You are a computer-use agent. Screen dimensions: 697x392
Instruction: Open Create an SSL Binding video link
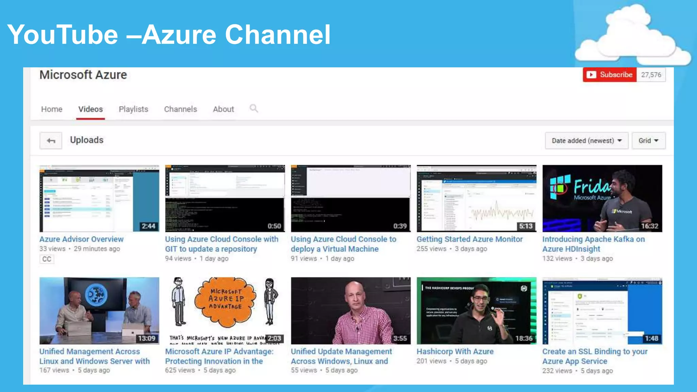coord(595,356)
